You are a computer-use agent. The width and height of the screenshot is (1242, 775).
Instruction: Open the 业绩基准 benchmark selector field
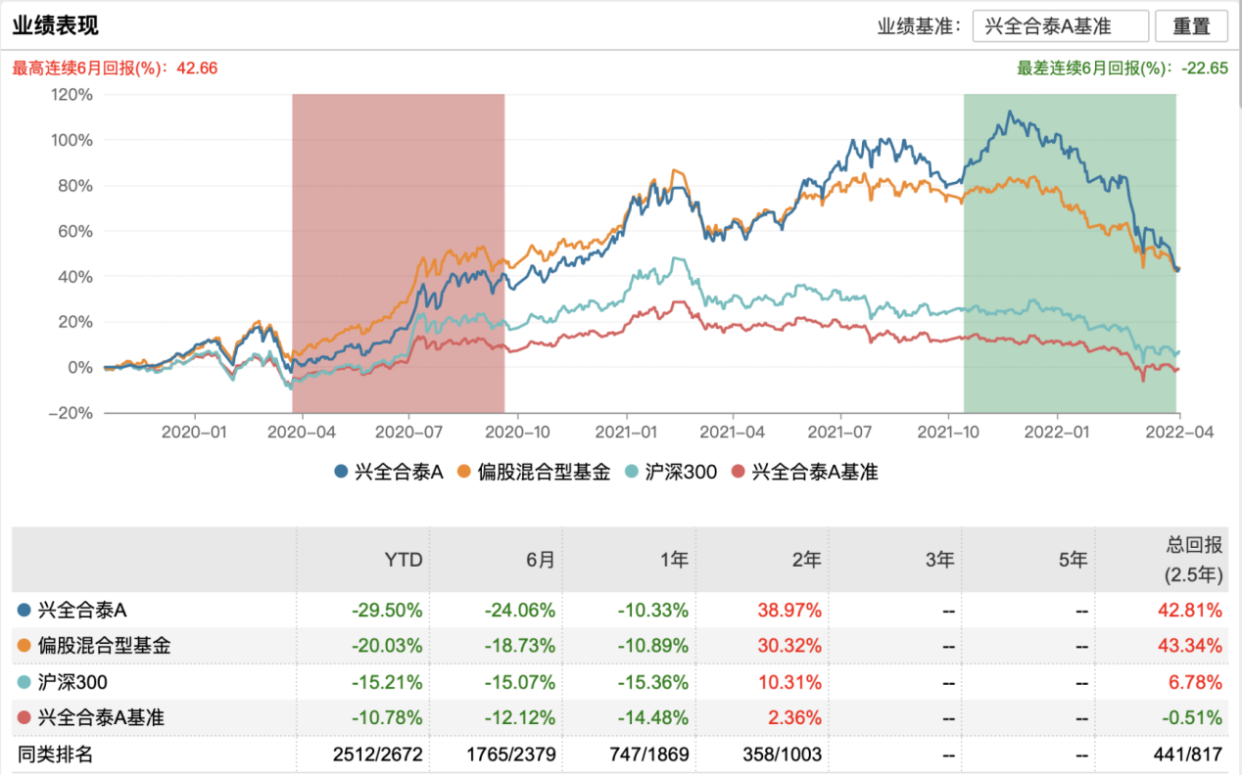[1060, 26]
